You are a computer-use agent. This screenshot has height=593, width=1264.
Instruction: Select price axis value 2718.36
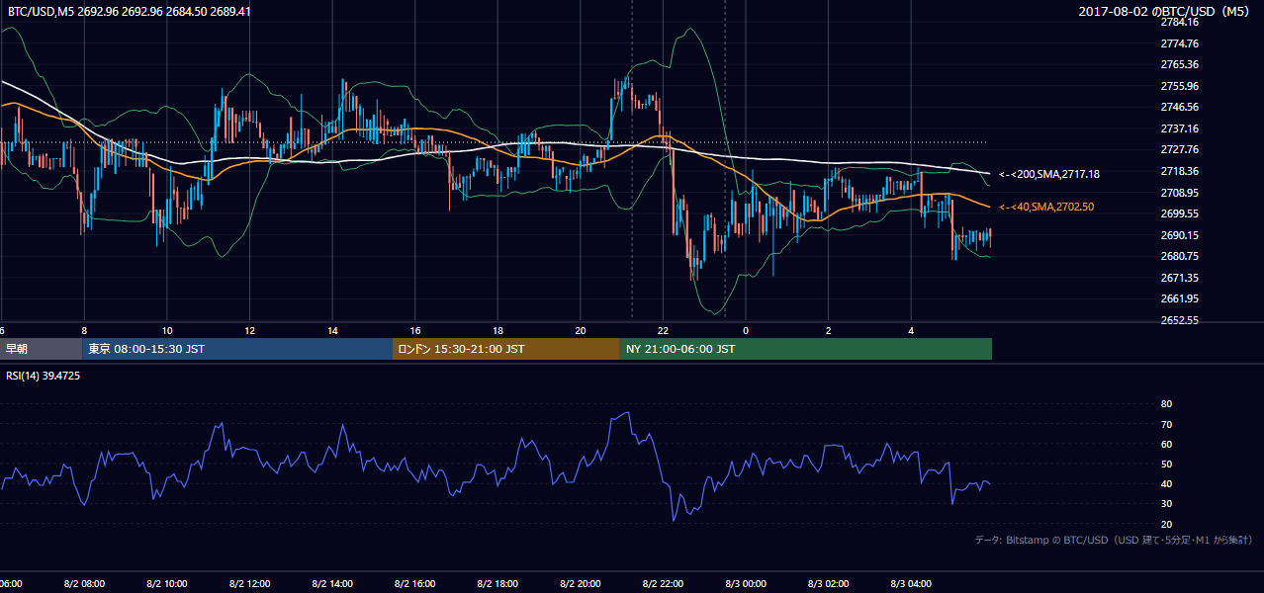tap(1179, 171)
